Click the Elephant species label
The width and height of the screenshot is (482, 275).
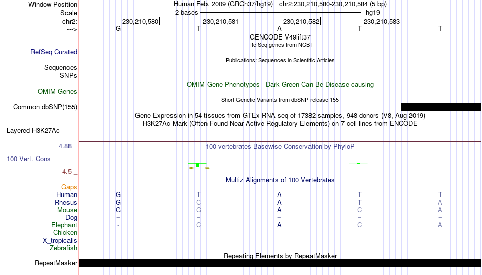click(64, 225)
